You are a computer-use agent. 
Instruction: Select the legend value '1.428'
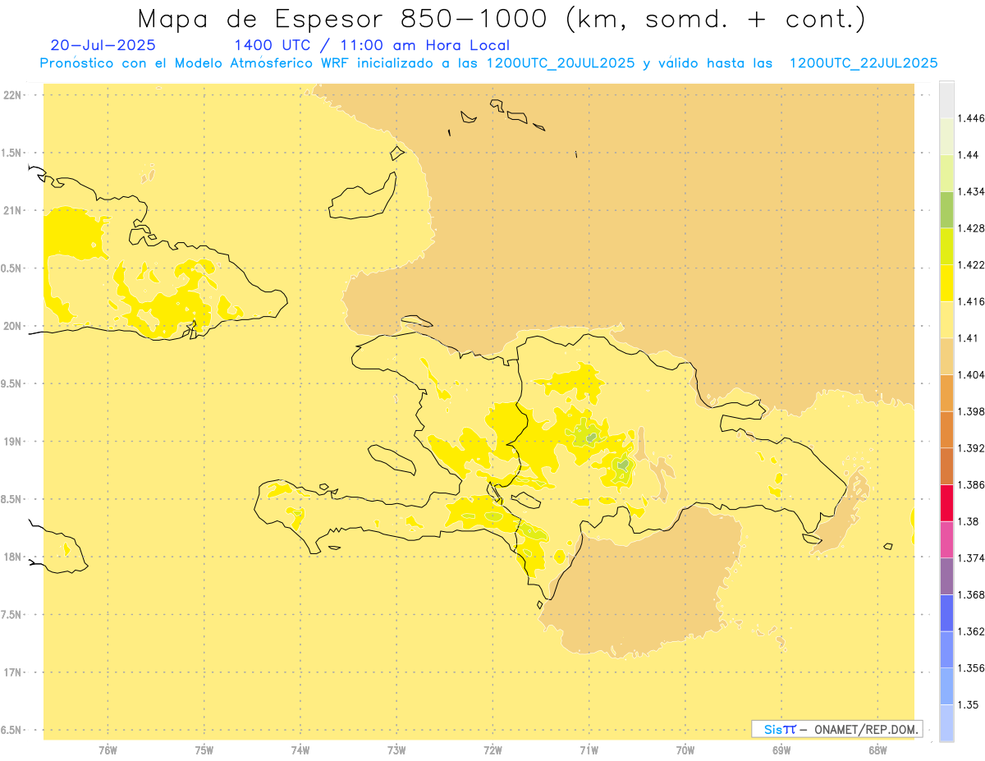(x=971, y=228)
